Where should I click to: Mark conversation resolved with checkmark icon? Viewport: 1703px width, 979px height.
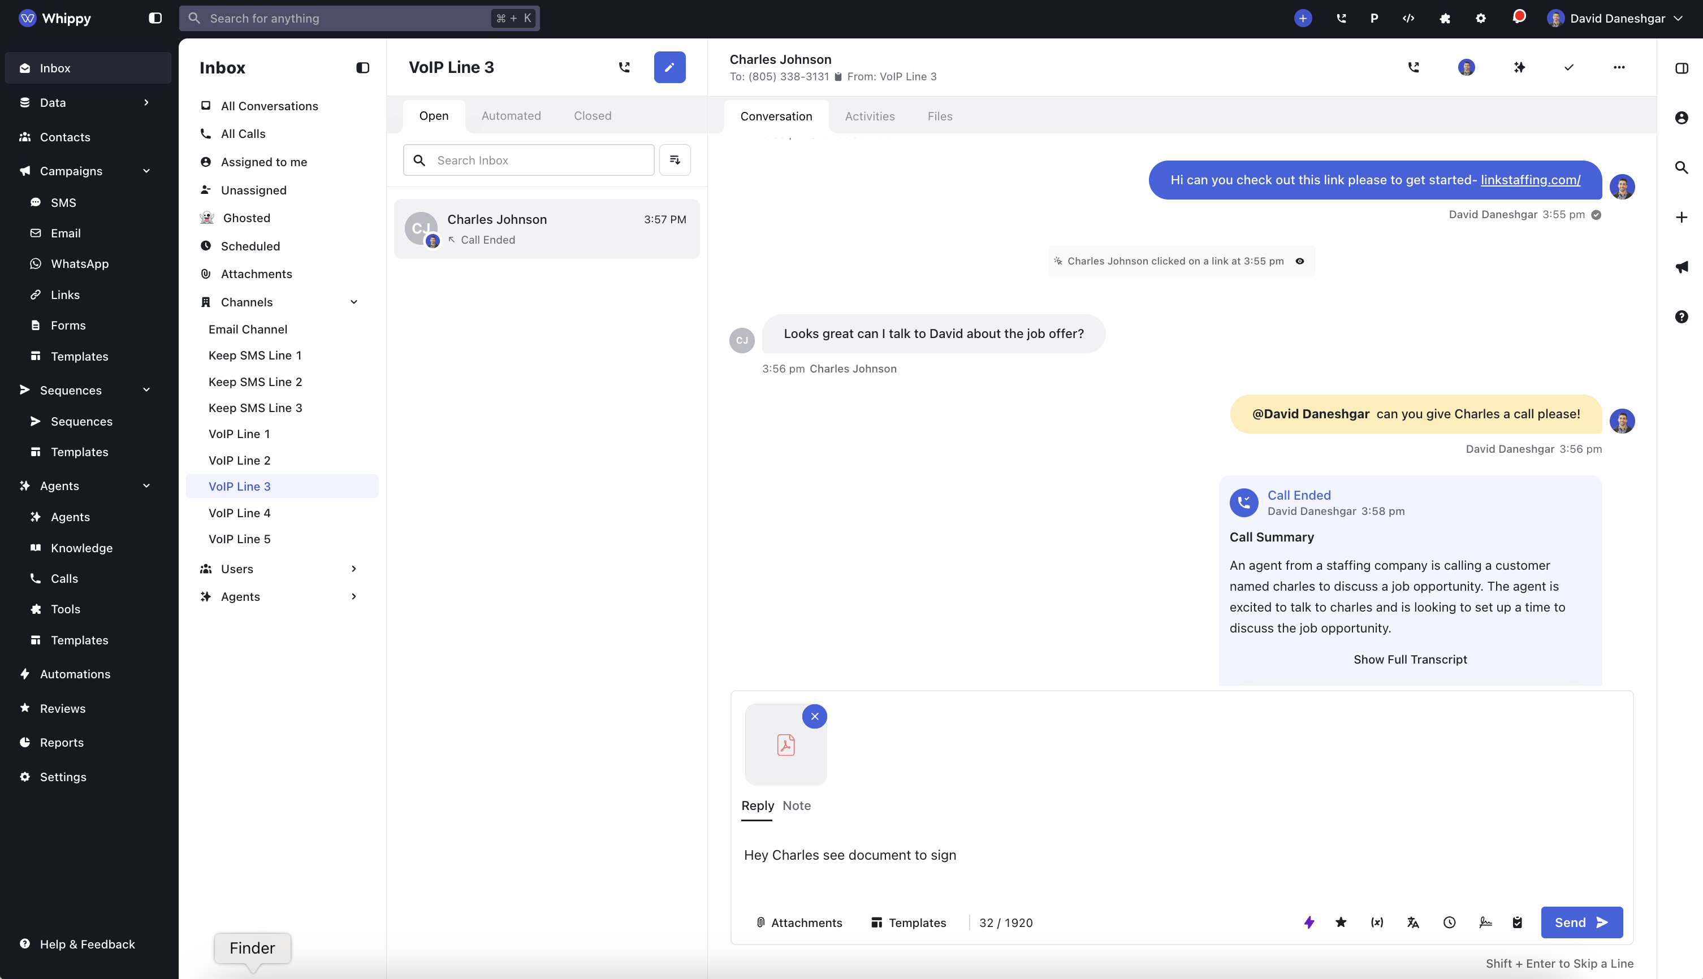(x=1568, y=67)
